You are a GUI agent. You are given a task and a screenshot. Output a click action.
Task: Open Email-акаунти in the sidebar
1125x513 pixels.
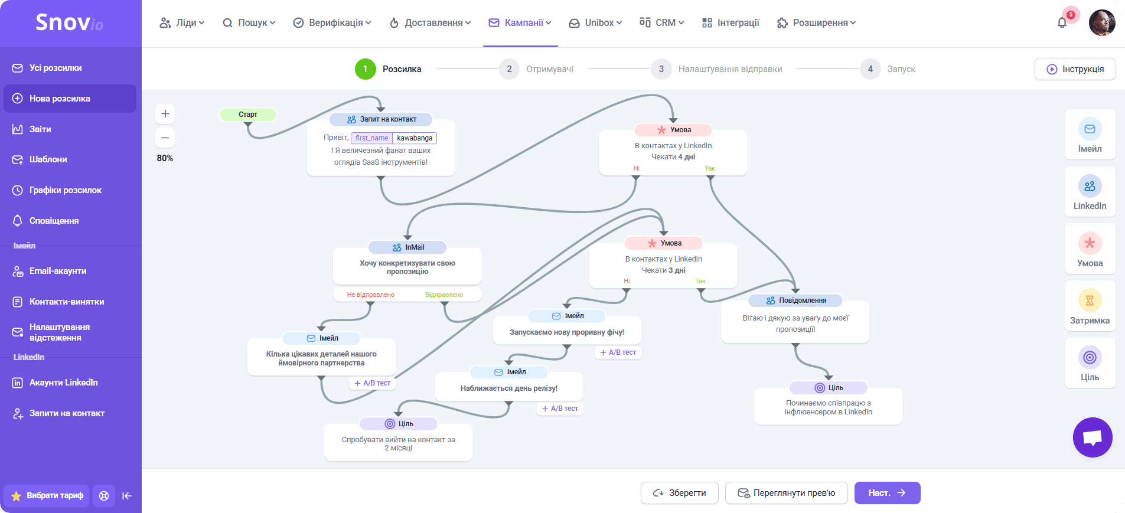click(70, 271)
